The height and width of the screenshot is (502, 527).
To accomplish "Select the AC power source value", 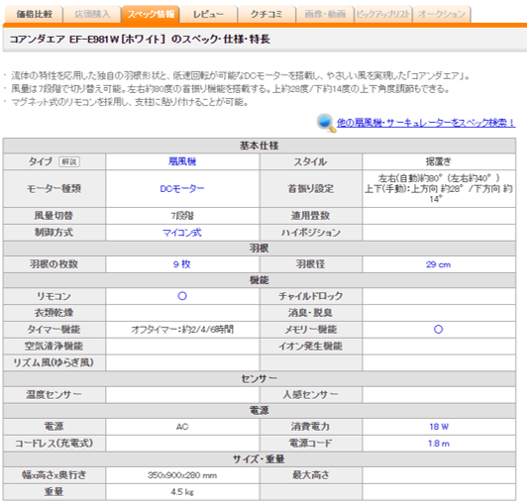I will [x=182, y=427].
